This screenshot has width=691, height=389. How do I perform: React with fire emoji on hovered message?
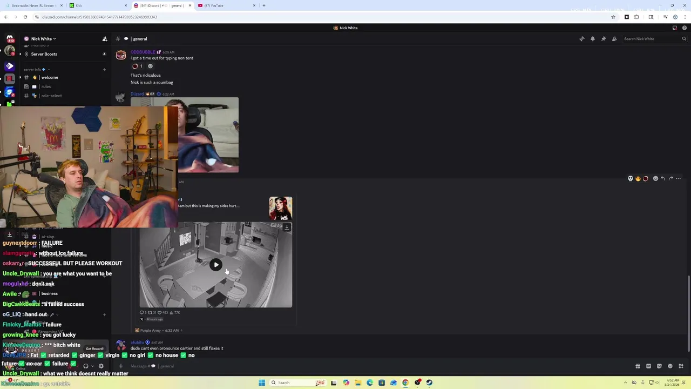(x=638, y=178)
